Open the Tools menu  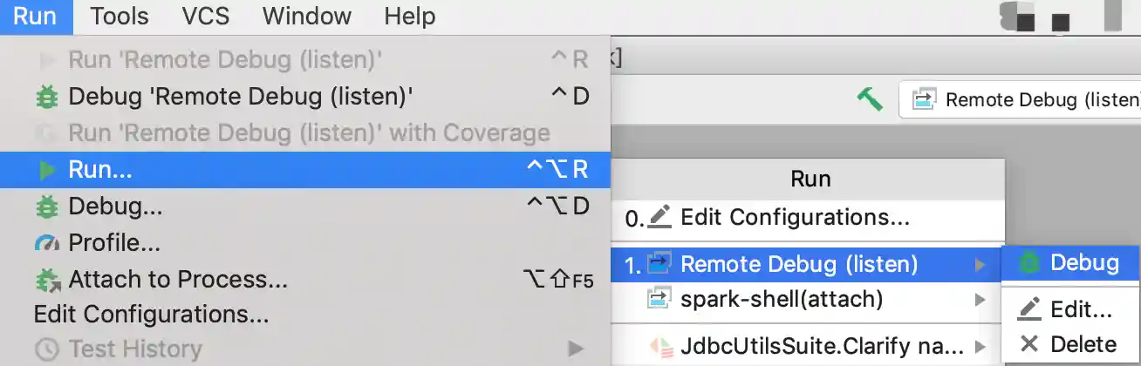120,17
